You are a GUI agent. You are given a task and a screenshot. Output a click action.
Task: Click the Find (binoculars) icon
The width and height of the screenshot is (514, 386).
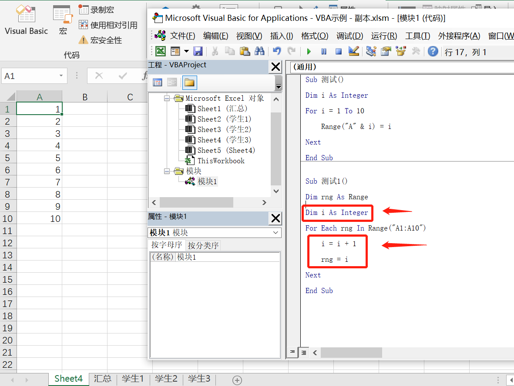259,51
